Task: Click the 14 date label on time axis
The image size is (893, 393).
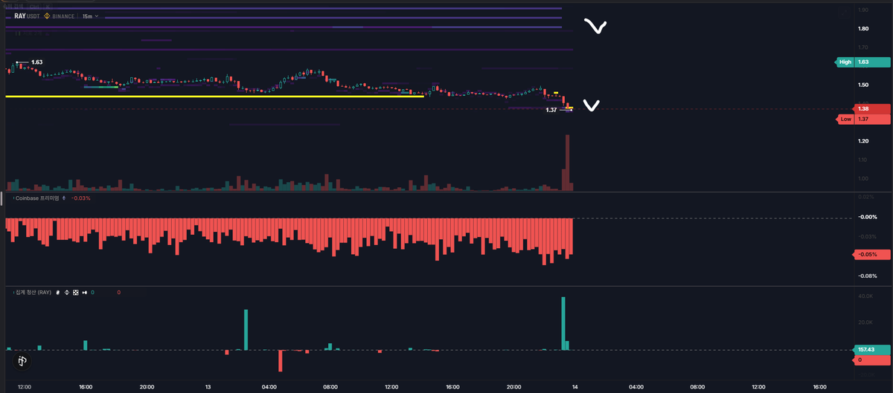Action: (575, 386)
